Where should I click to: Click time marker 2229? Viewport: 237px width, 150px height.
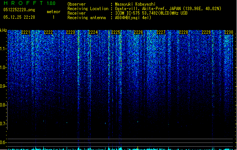[x=206, y=32]
